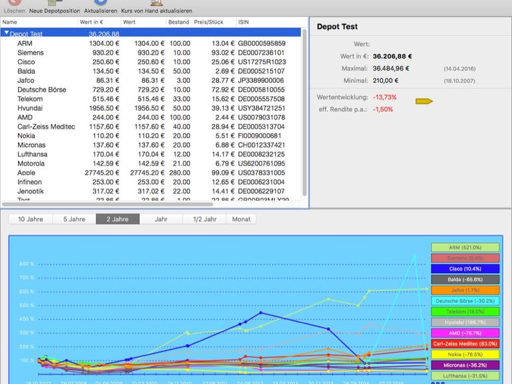This screenshot has width=512, height=384.
Task: Select the 5 Jahre time range
Action: coord(74,219)
